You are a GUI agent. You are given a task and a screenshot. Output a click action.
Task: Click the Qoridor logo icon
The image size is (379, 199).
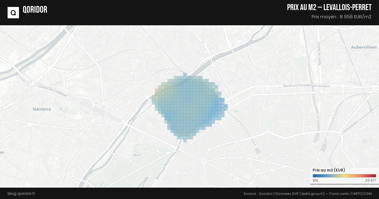pyautogui.click(x=13, y=13)
